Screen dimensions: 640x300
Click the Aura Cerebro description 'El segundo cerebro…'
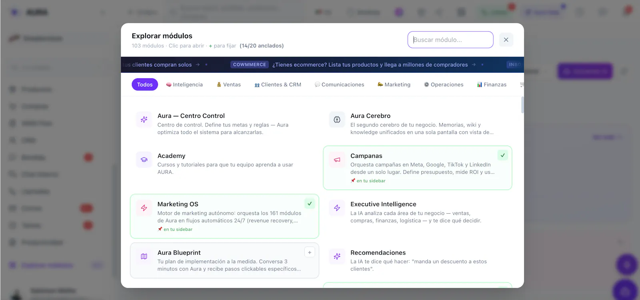(422, 129)
